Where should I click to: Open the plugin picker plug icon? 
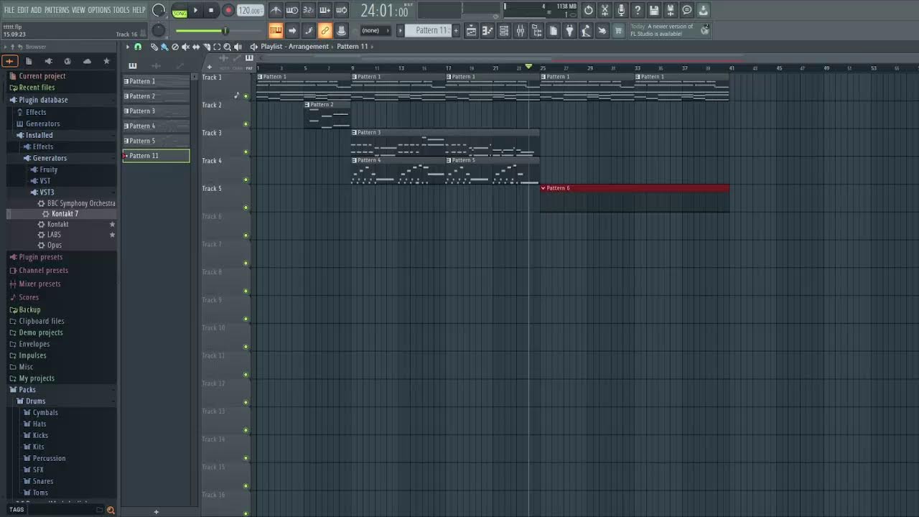tap(569, 30)
